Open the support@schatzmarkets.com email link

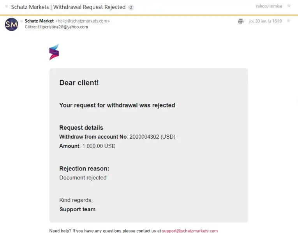point(190,231)
